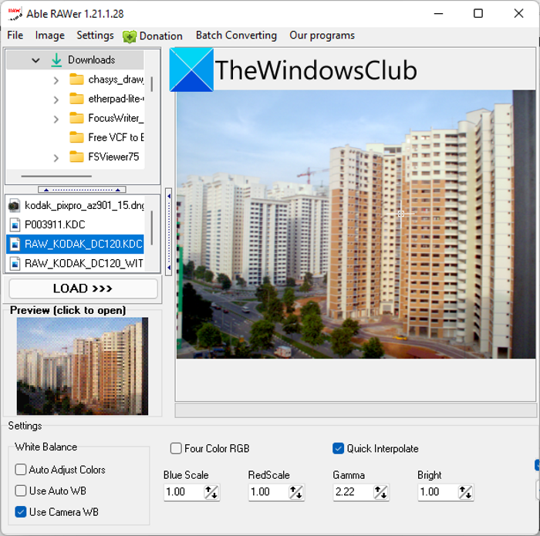Click the Bright value field
The height and width of the screenshot is (536, 540).
tap(437, 491)
